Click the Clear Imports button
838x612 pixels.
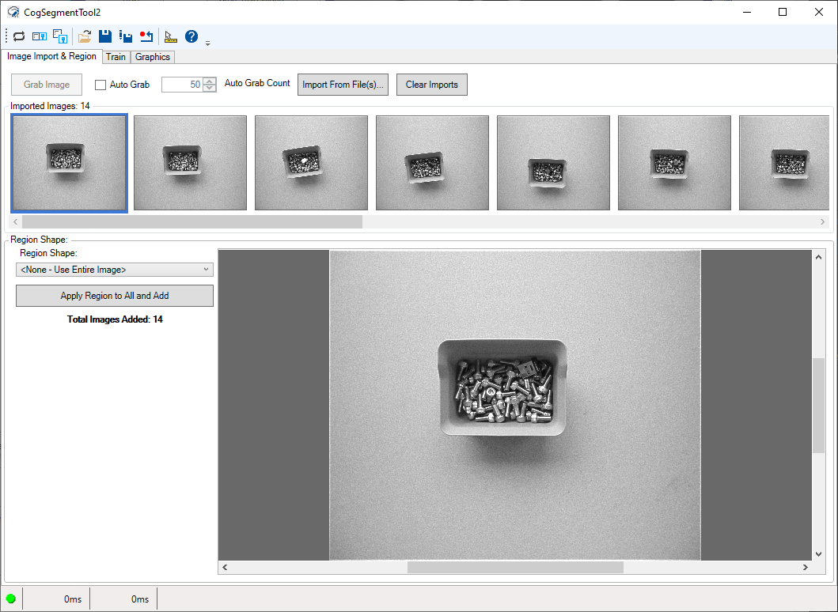point(431,85)
